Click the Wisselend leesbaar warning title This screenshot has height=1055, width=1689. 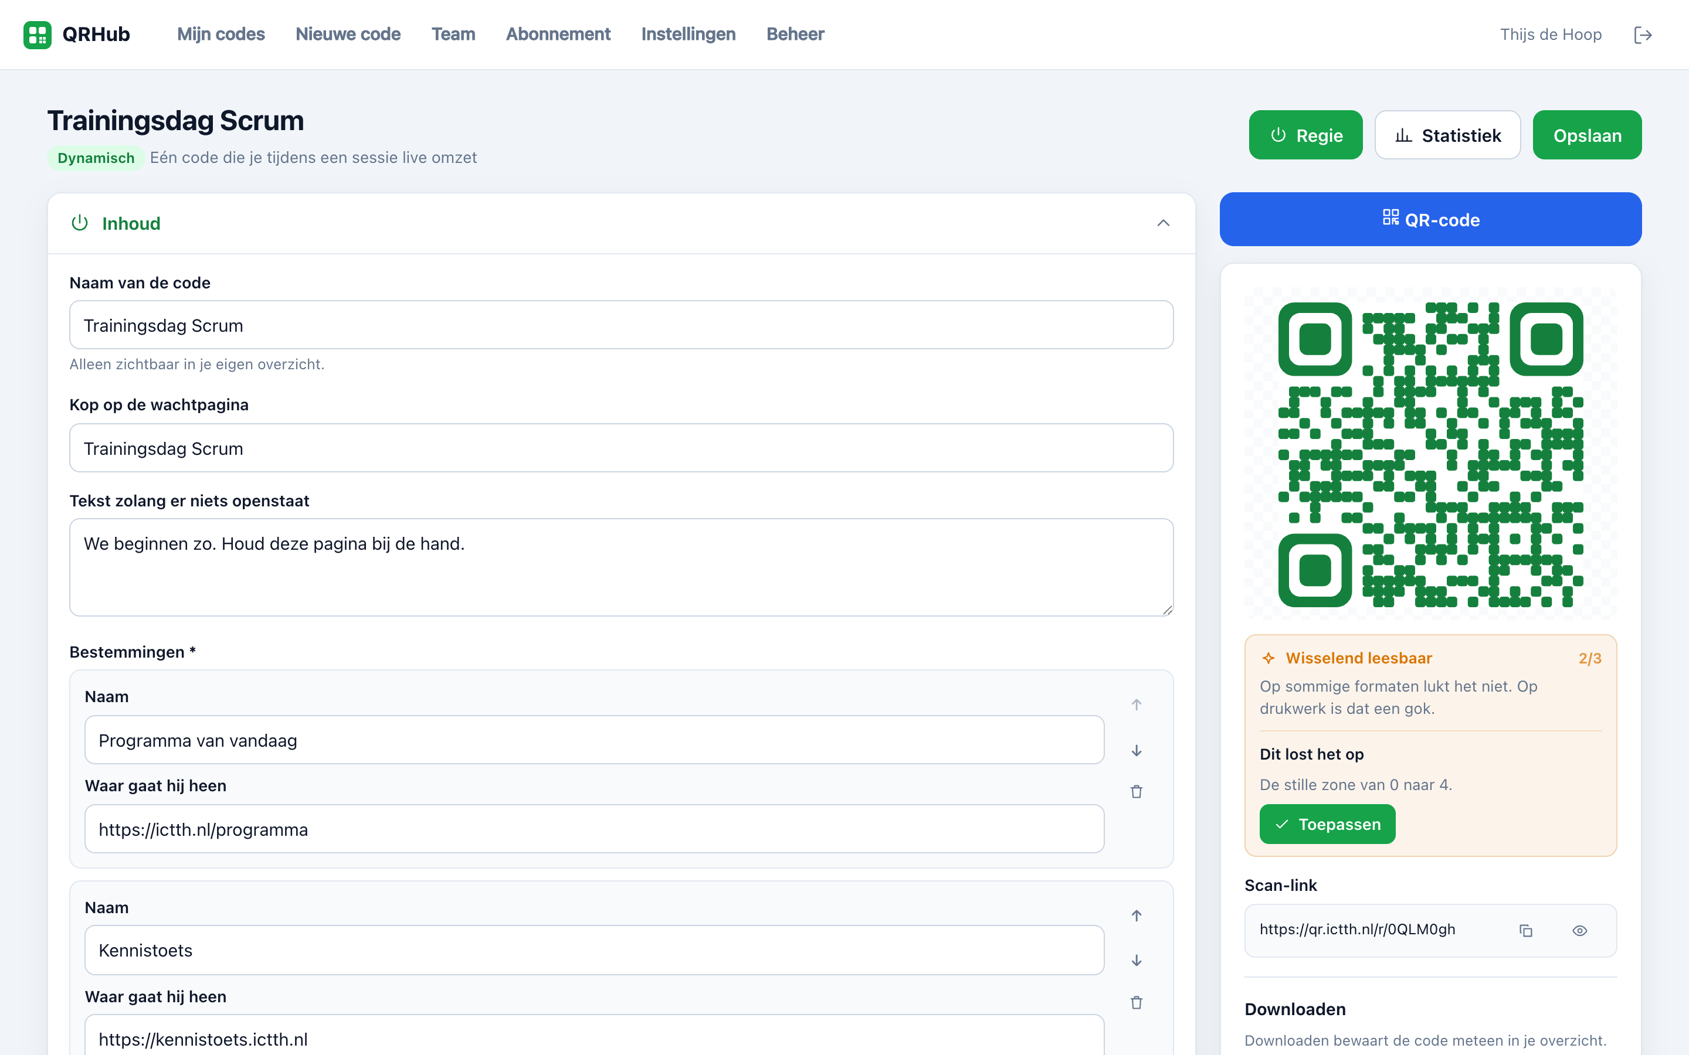click(x=1358, y=658)
